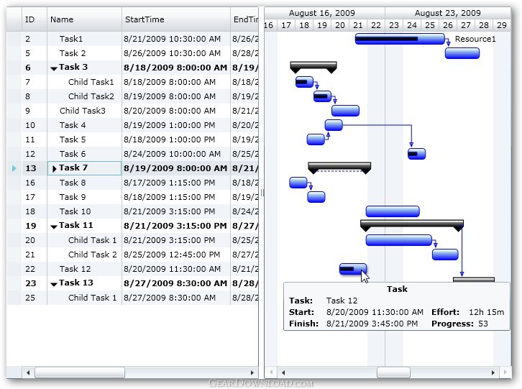The width and height of the screenshot is (522, 389).
Task: Click the Gantt chart horizontal scrollbar thumb
Action: [393, 372]
